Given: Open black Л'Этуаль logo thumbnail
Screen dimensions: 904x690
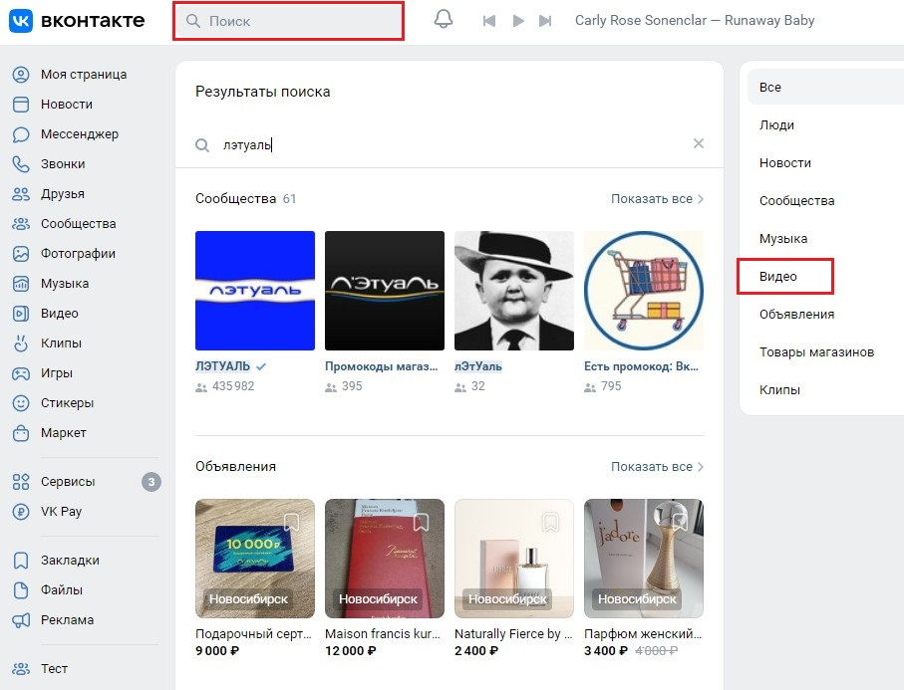Looking at the screenshot, I should coord(385,291).
